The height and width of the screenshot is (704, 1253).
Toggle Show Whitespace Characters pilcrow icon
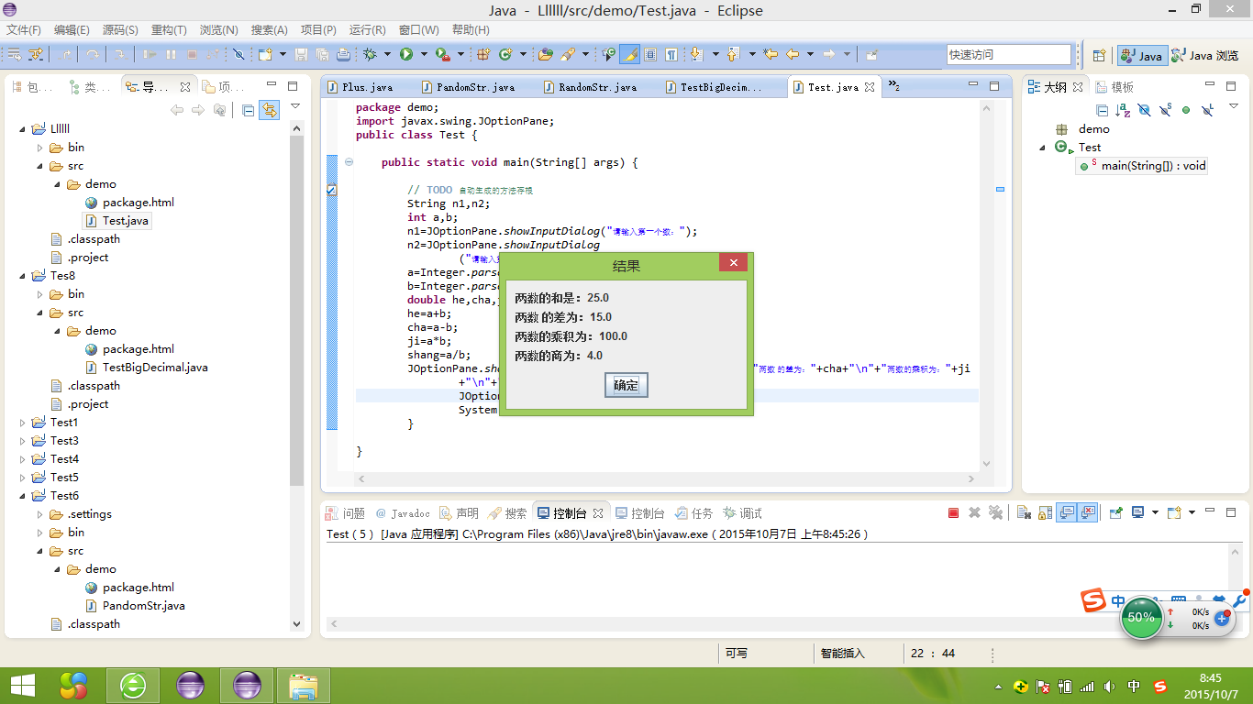(671, 54)
